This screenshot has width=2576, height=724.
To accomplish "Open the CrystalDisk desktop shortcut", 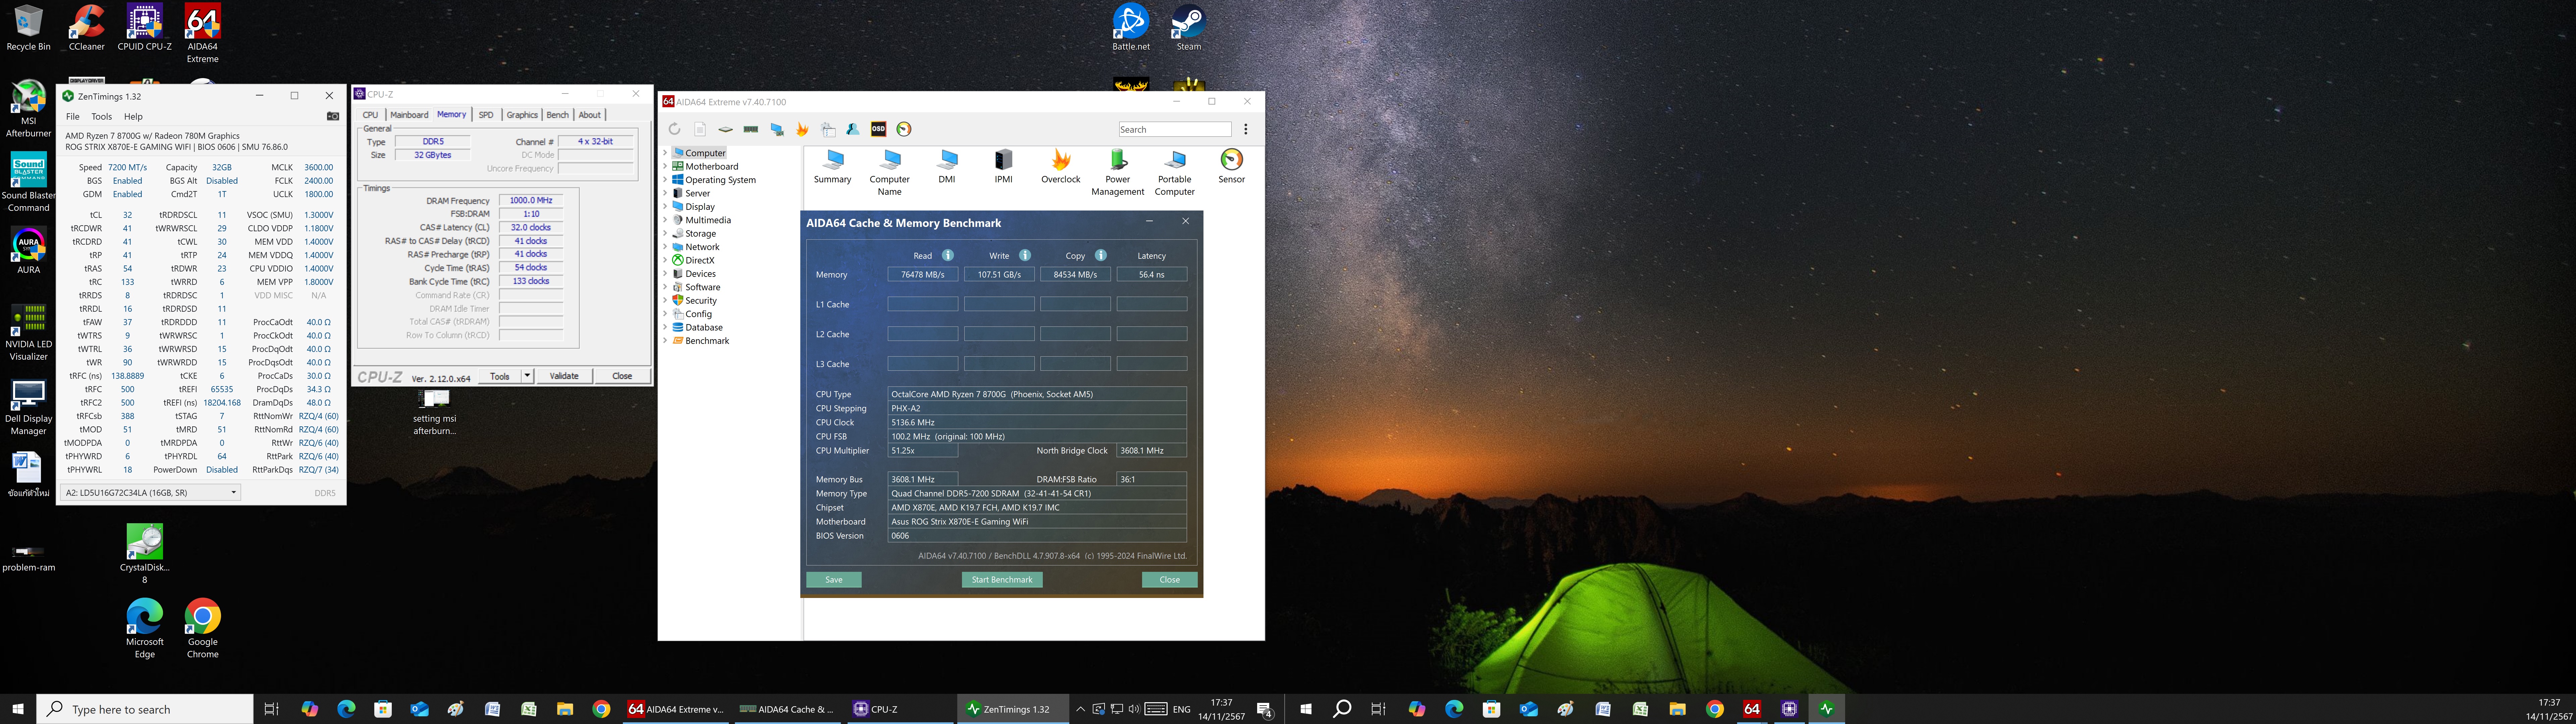I will coord(145,554).
